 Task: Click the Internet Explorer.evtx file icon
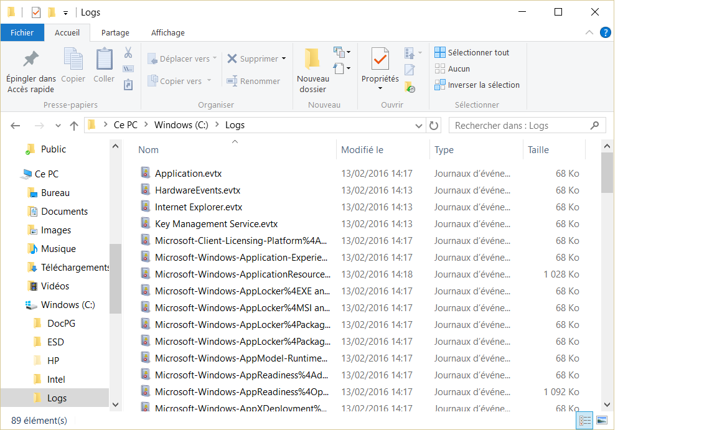point(146,207)
